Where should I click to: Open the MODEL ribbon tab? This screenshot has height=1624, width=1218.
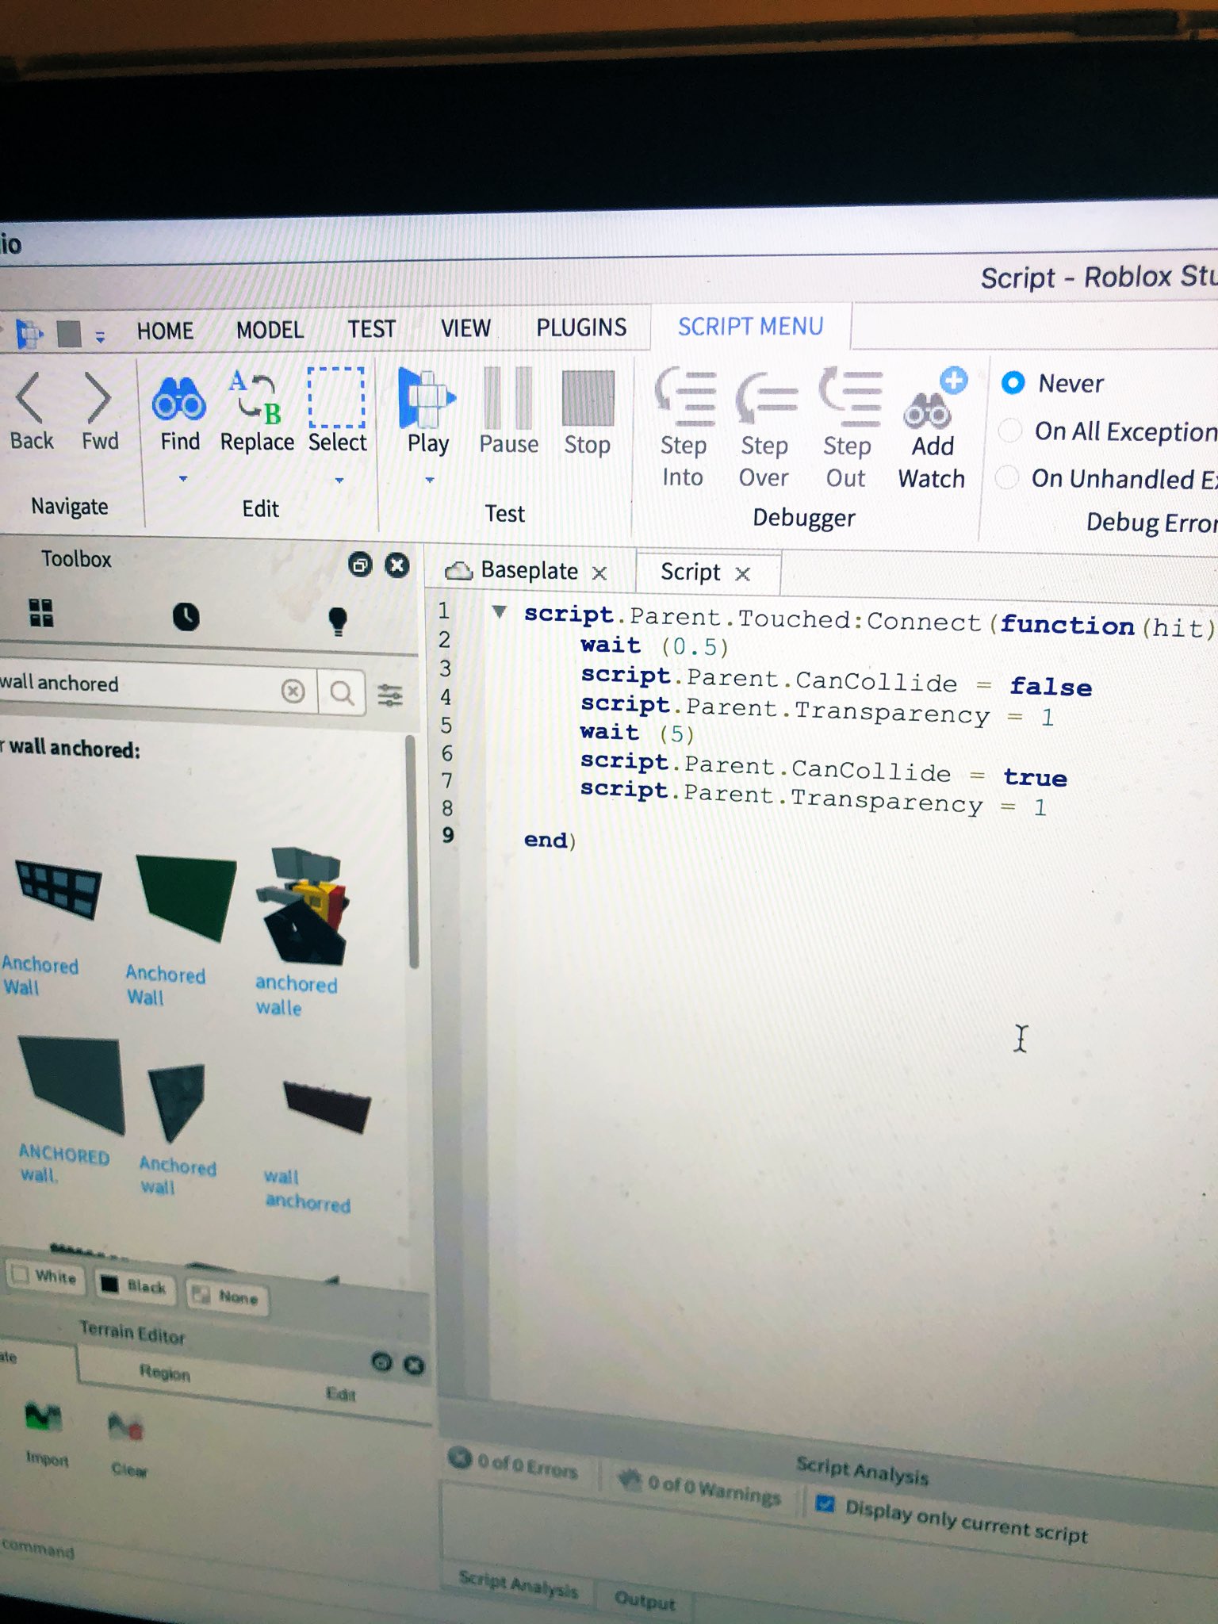pos(270,330)
